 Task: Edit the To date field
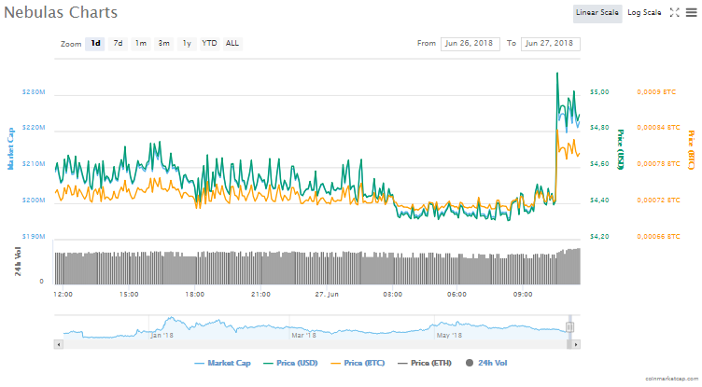pos(550,44)
